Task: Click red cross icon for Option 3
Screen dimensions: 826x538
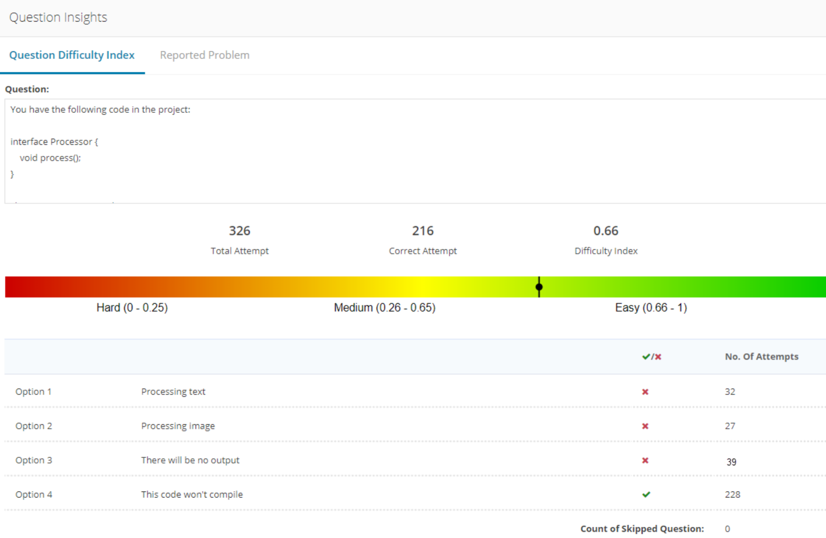Action: [x=645, y=461]
